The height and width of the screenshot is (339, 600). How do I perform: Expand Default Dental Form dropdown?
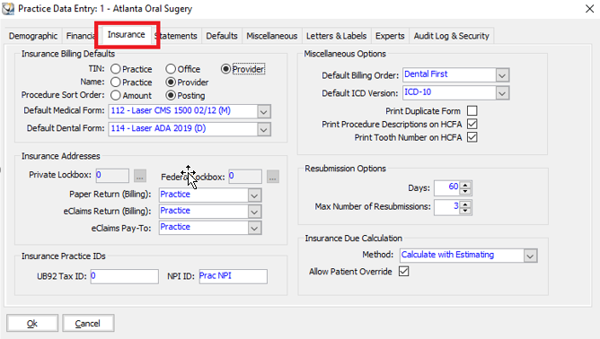pos(264,129)
